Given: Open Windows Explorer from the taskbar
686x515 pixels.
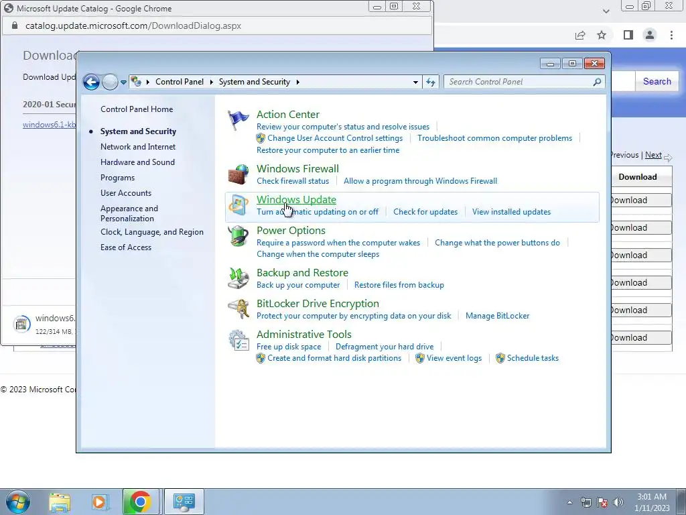Looking at the screenshot, I should (60, 502).
